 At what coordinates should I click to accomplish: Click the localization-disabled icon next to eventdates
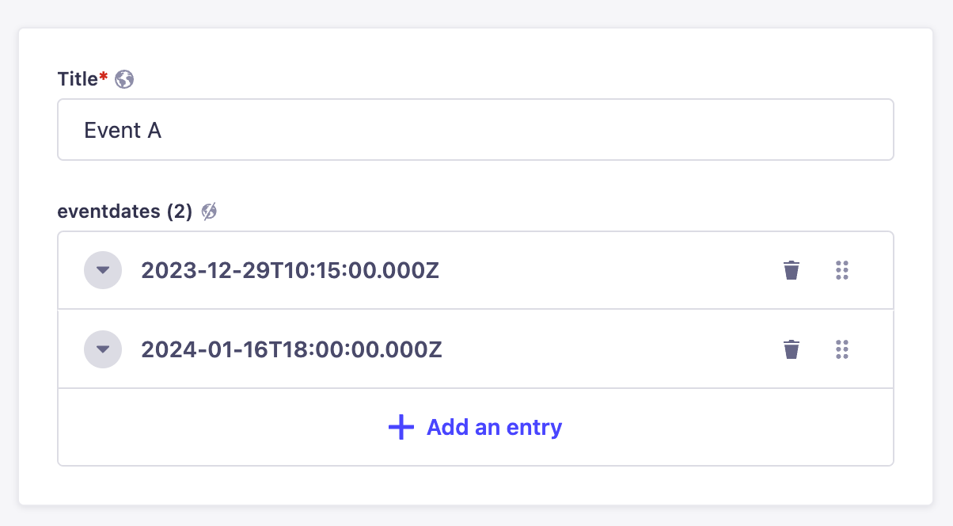click(x=209, y=212)
